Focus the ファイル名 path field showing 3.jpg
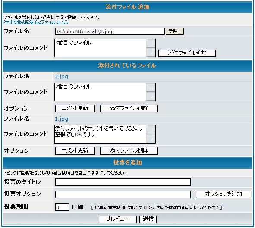This screenshot has height=228, width=255. point(110,31)
